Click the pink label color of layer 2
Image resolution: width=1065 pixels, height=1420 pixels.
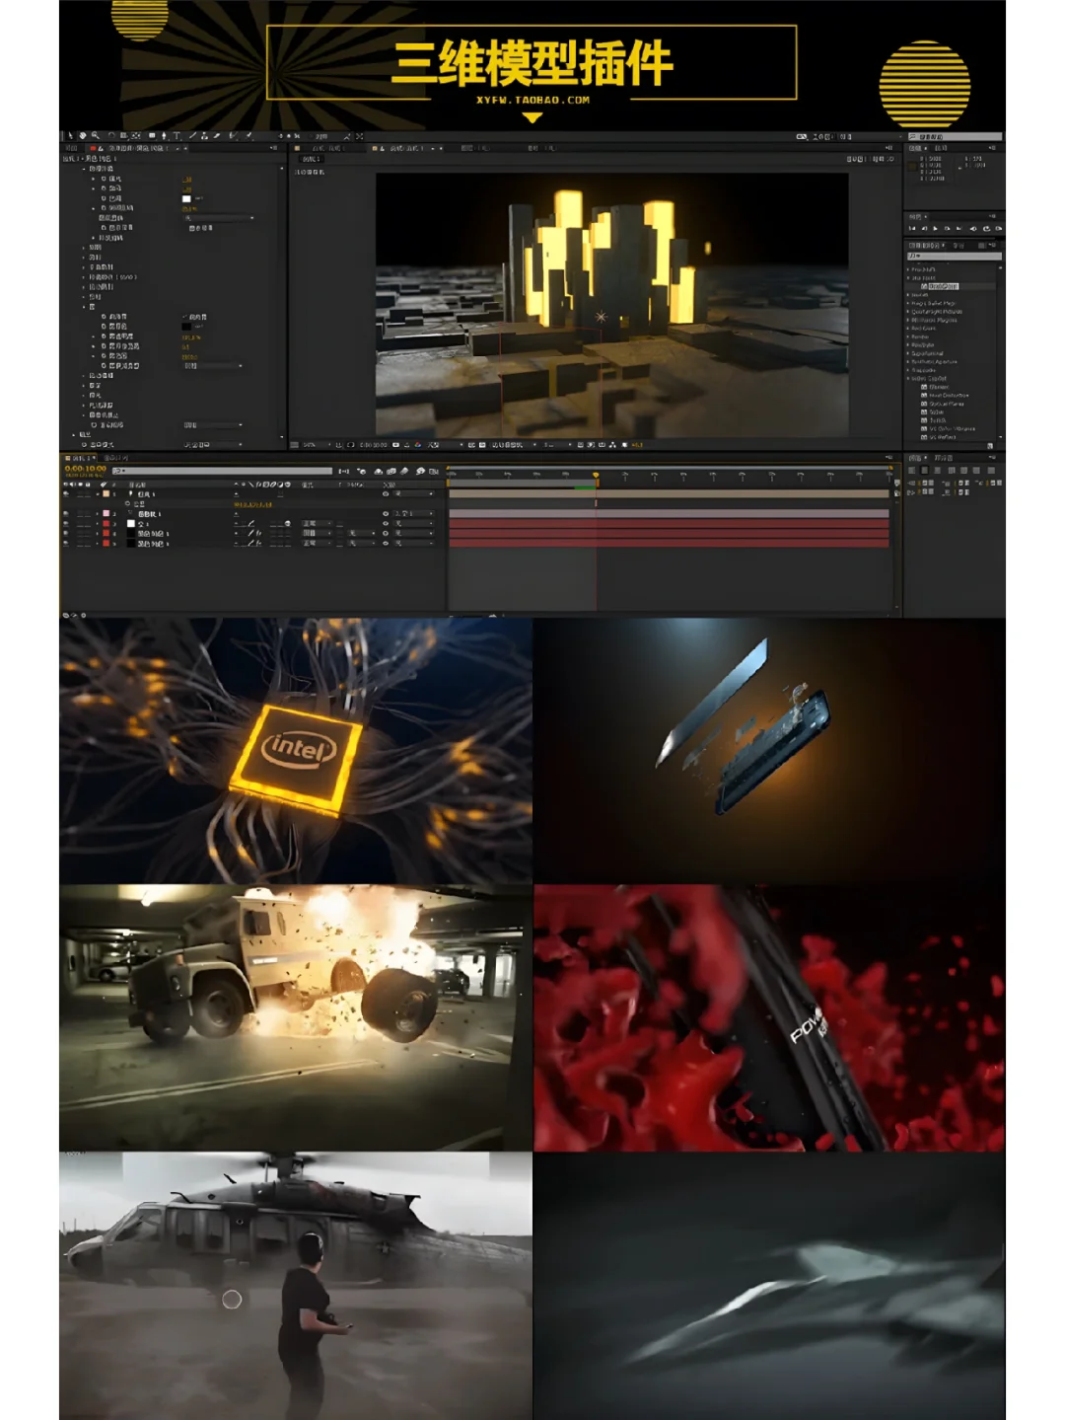[106, 513]
